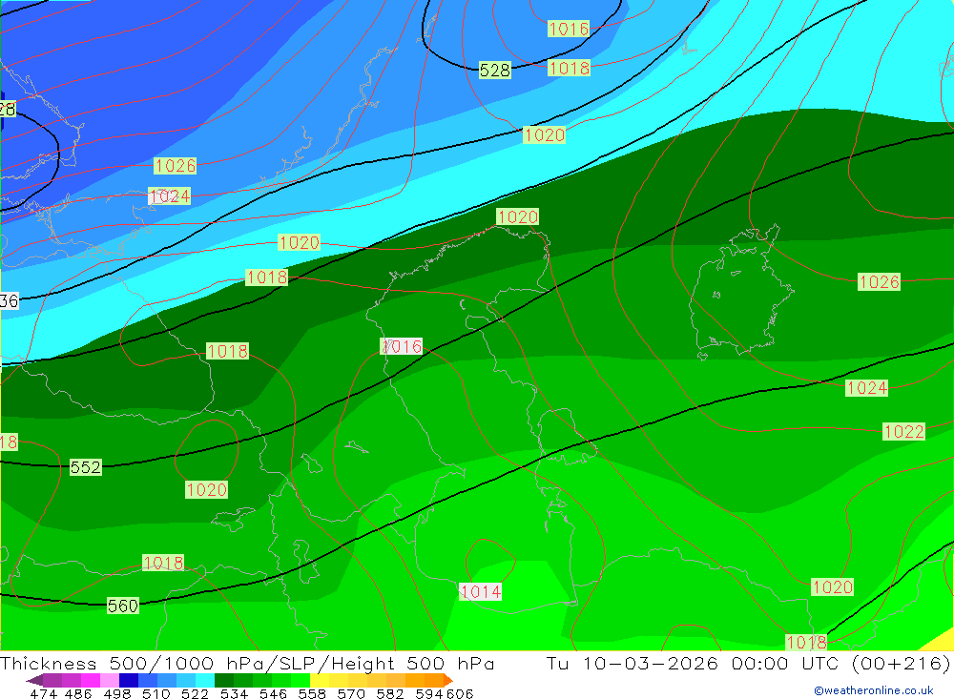Click the 1014 pressure contour label

(481, 591)
